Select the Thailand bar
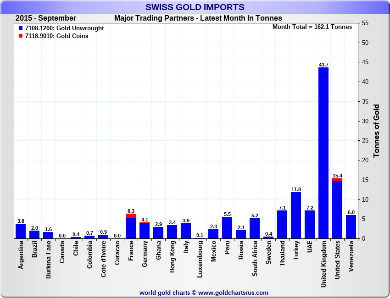Viewport: 390px width, 298px height. 282,225
